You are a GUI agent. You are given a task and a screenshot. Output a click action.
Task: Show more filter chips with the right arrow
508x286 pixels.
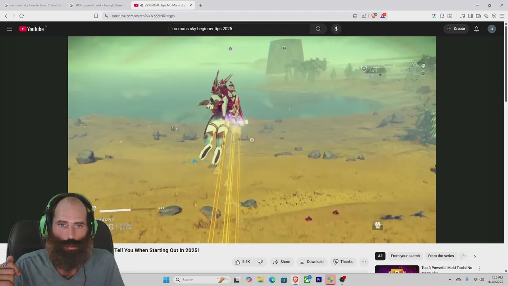click(475, 256)
